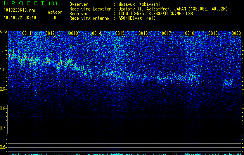Click the 0613 time marker

click(73, 33)
